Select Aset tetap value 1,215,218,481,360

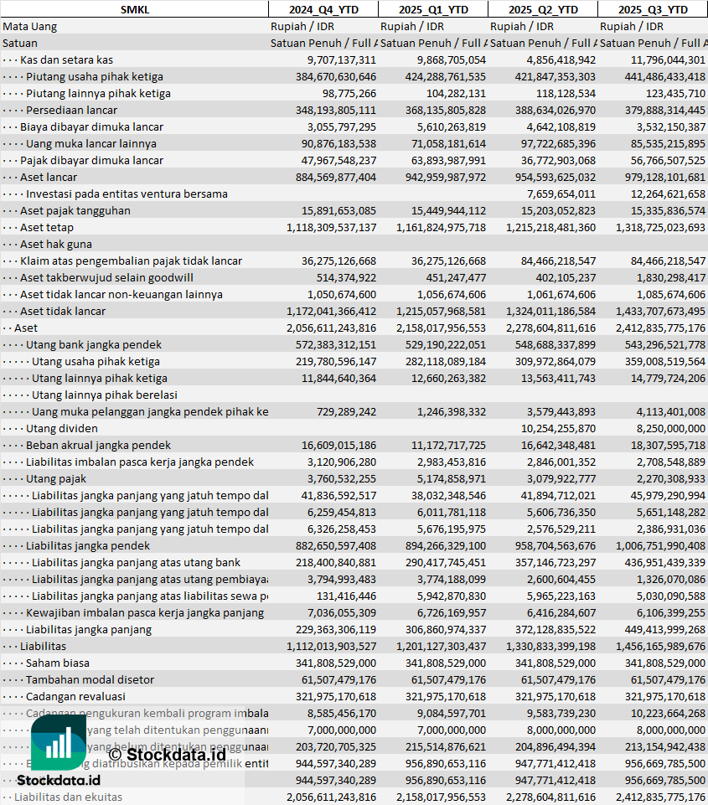(550, 228)
